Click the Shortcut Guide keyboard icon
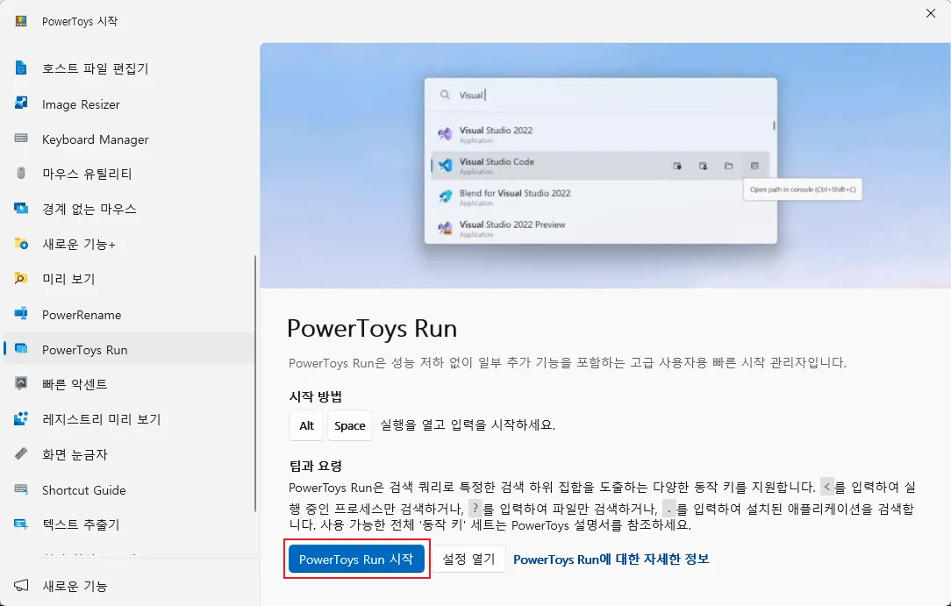The height and width of the screenshot is (606, 951). [x=21, y=488]
